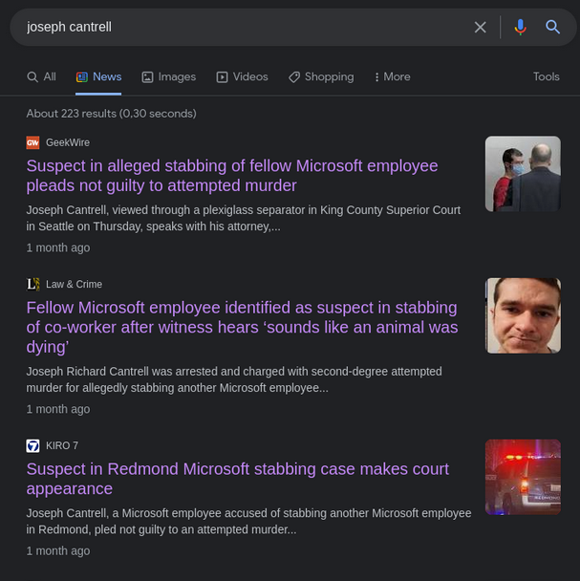Switch to the All tab
Screen dimensions: 580x581
click(41, 76)
